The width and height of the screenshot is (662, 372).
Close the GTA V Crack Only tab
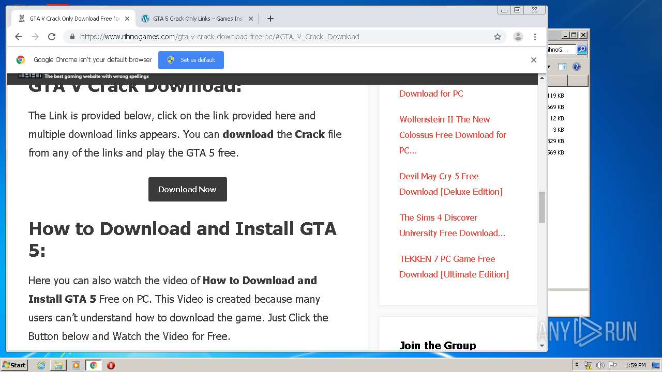point(127,19)
